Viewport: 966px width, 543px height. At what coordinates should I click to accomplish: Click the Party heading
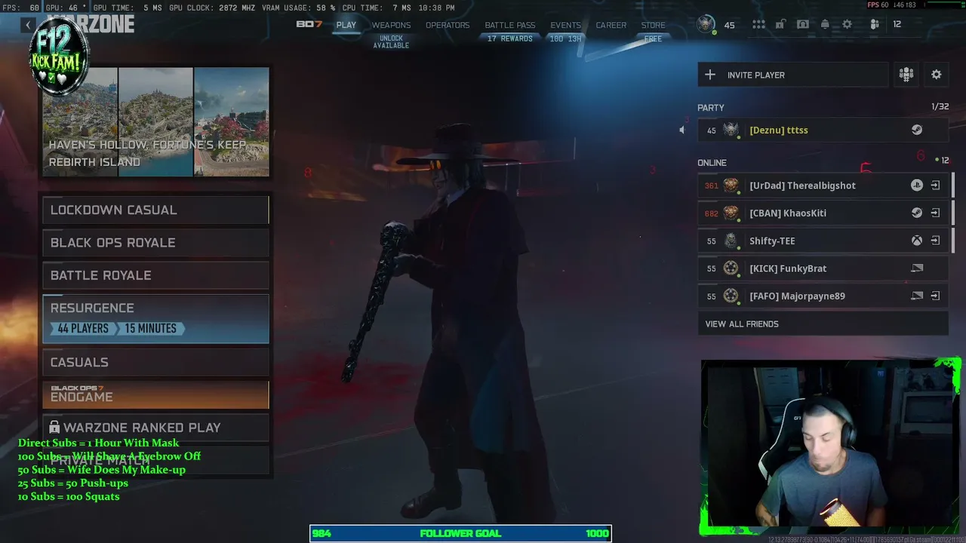(711, 108)
